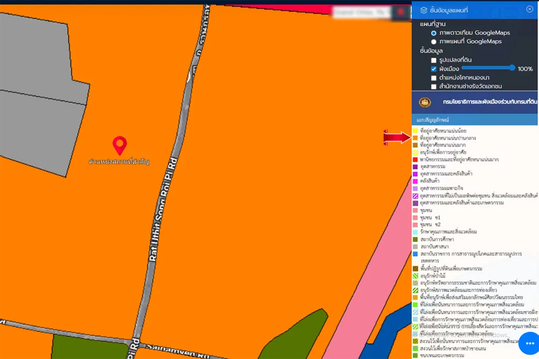The image size is (539, 359).
Task: Click the เขตทหาร legend text
Action: 430,261
